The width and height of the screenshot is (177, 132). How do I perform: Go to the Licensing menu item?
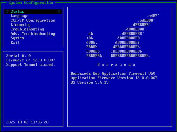(21, 25)
